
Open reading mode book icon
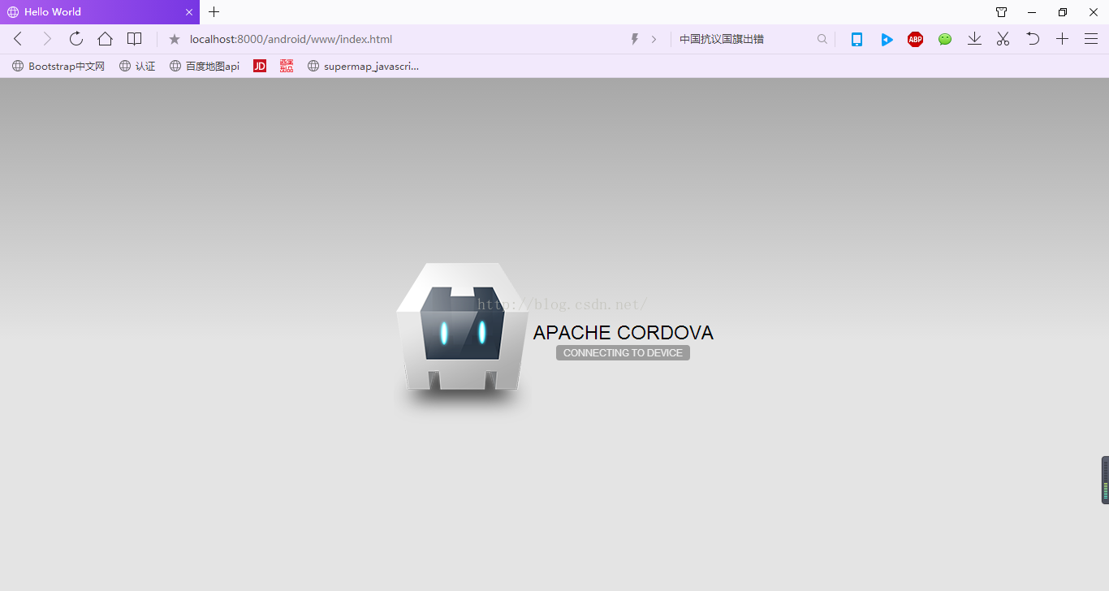(x=134, y=39)
